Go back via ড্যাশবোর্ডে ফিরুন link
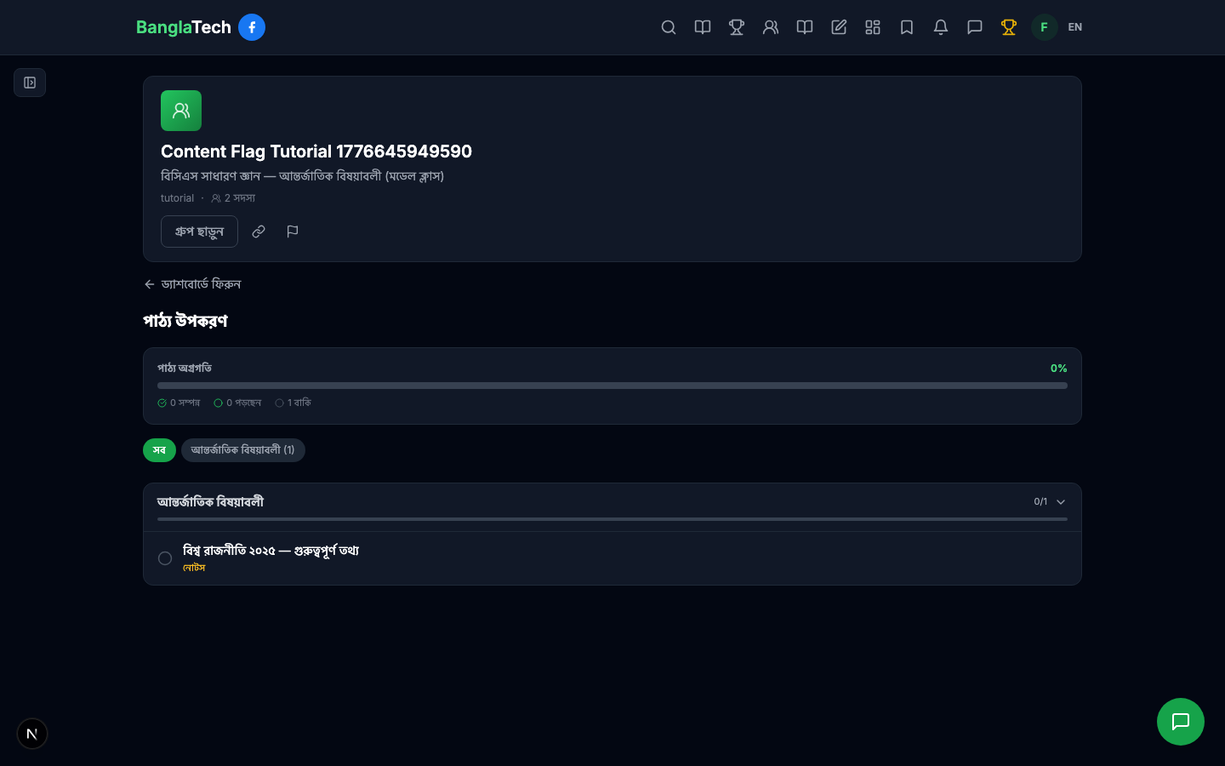The image size is (1225, 766). click(194, 283)
